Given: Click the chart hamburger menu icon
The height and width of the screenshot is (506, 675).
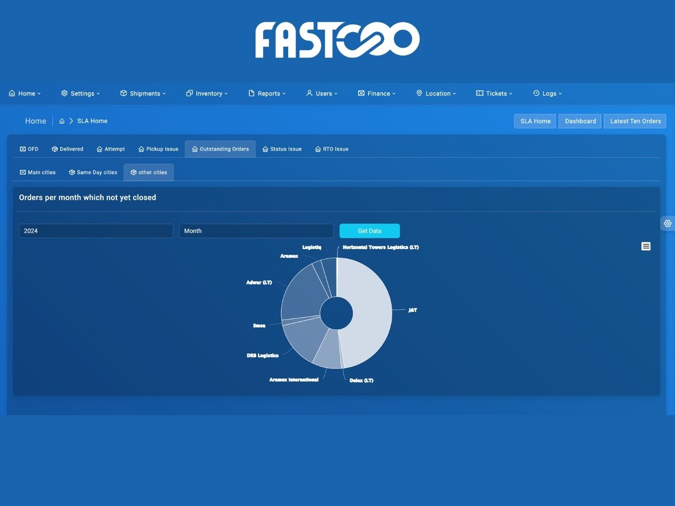Looking at the screenshot, I should 645,247.
